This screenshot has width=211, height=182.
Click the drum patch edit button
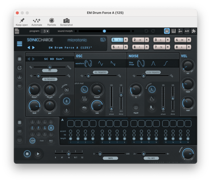point(20,86)
